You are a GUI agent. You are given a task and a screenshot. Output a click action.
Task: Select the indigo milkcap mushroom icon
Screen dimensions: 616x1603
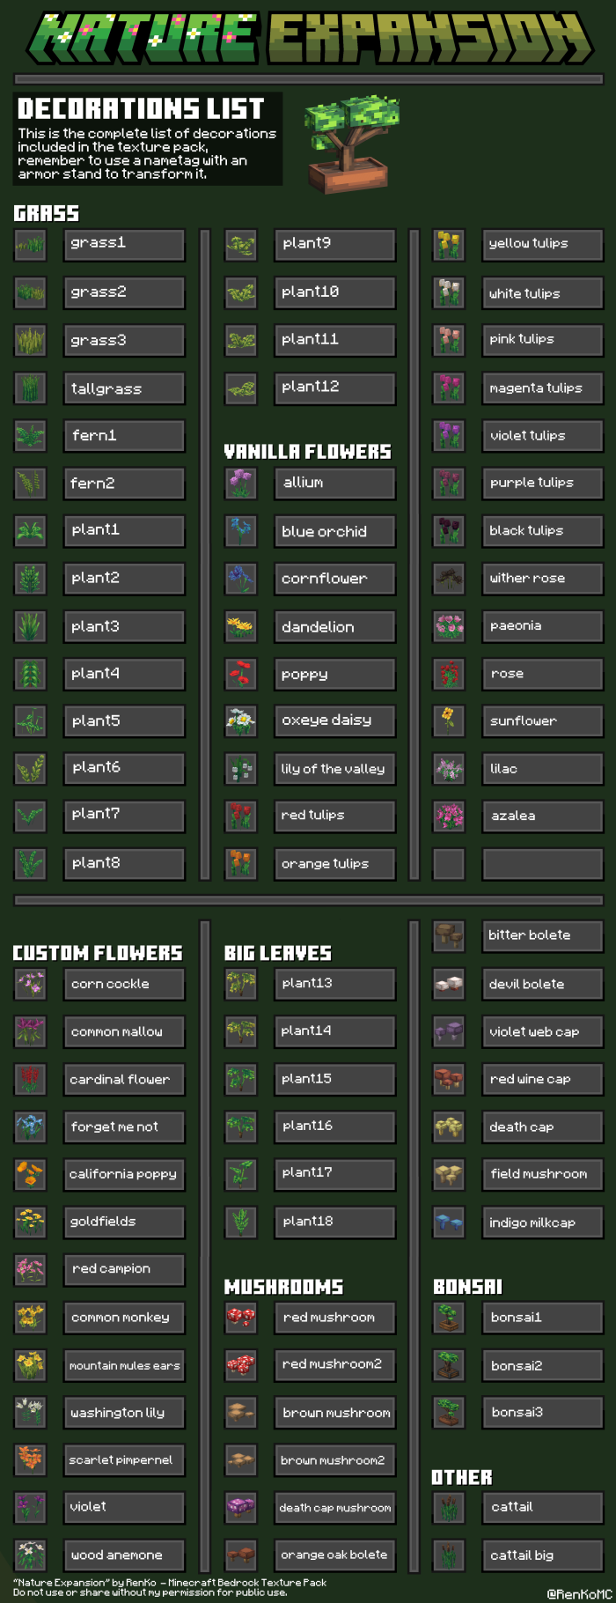tap(449, 1223)
